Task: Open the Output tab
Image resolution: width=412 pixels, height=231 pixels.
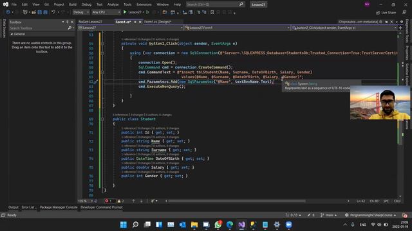Action: coord(14,207)
